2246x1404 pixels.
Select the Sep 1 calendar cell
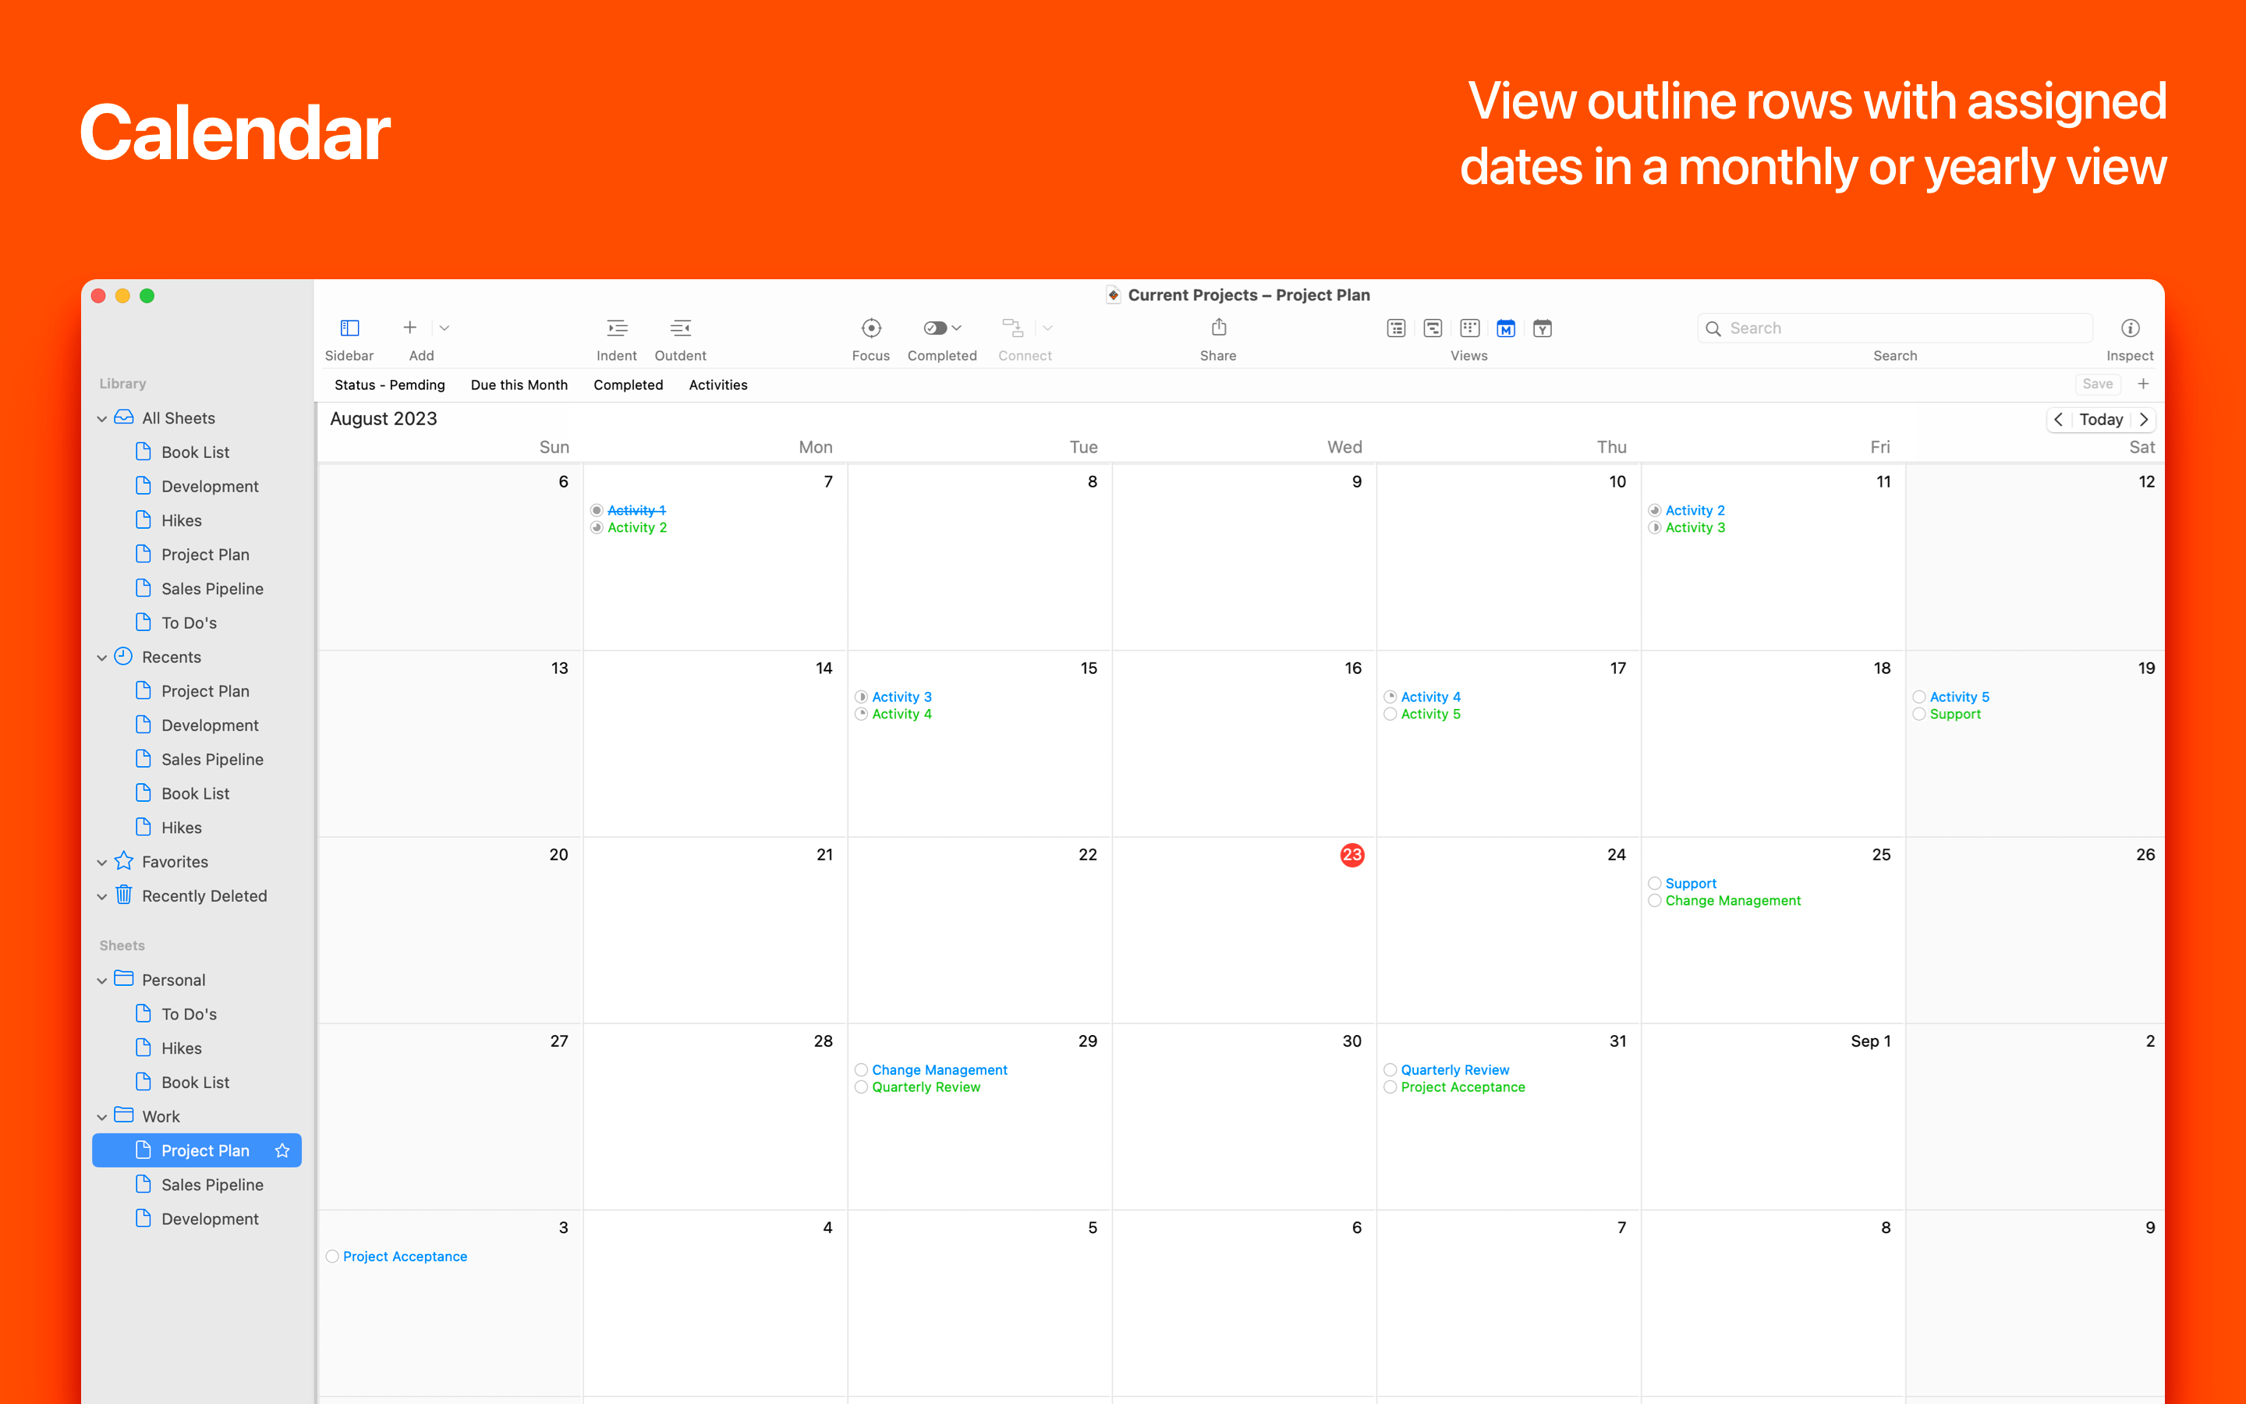[1773, 1116]
